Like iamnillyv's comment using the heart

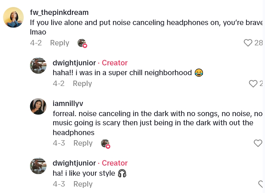(x=258, y=143)
